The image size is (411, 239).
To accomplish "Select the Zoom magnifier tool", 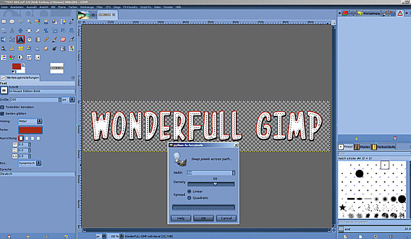I will tap(4, 31).
